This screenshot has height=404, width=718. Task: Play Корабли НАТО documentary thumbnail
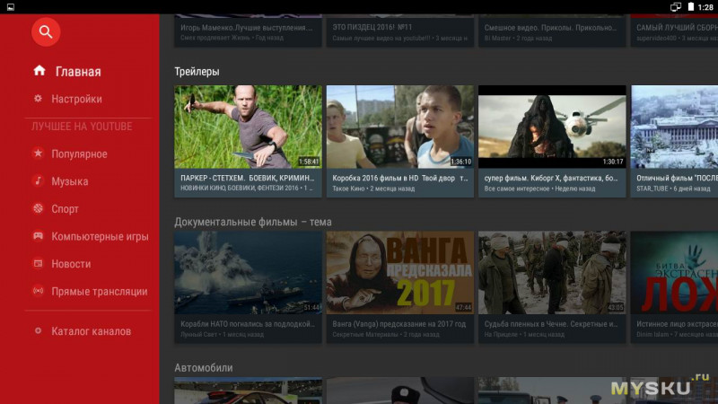(248, 273)
